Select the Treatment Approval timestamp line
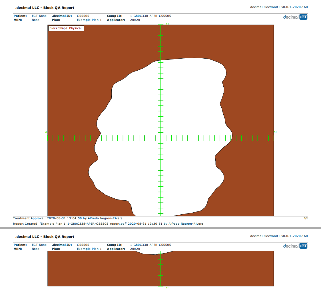The height and width of the screenshot is (297, 321). tap(68, 218)
